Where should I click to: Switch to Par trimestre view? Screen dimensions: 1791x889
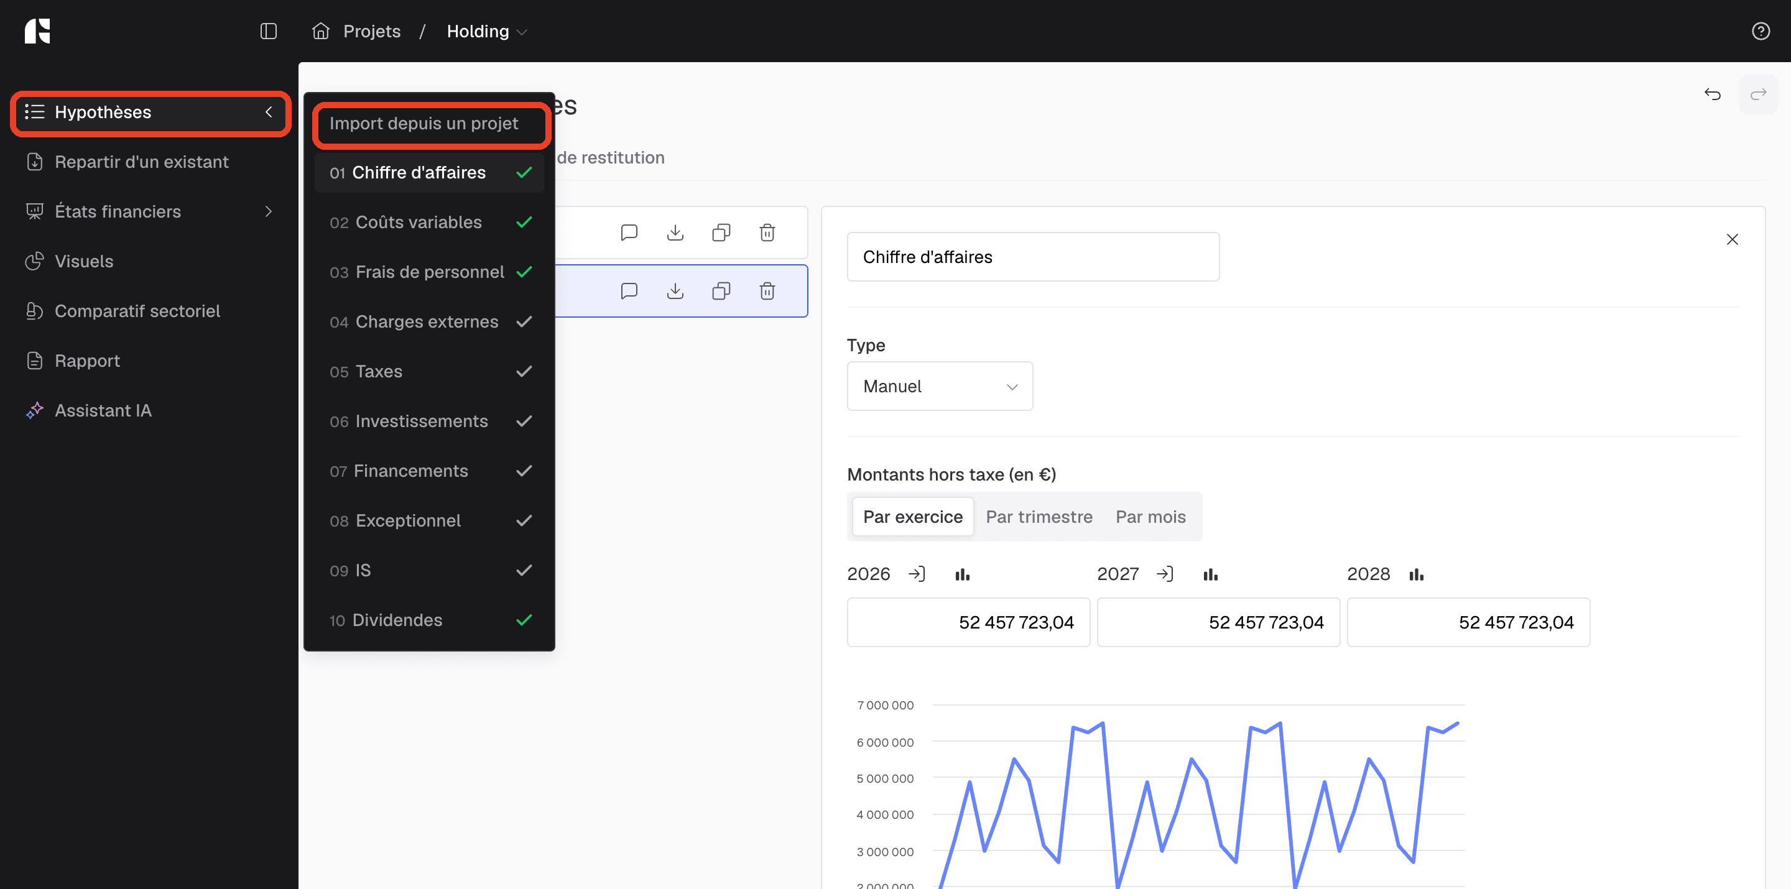[1039, 517]
